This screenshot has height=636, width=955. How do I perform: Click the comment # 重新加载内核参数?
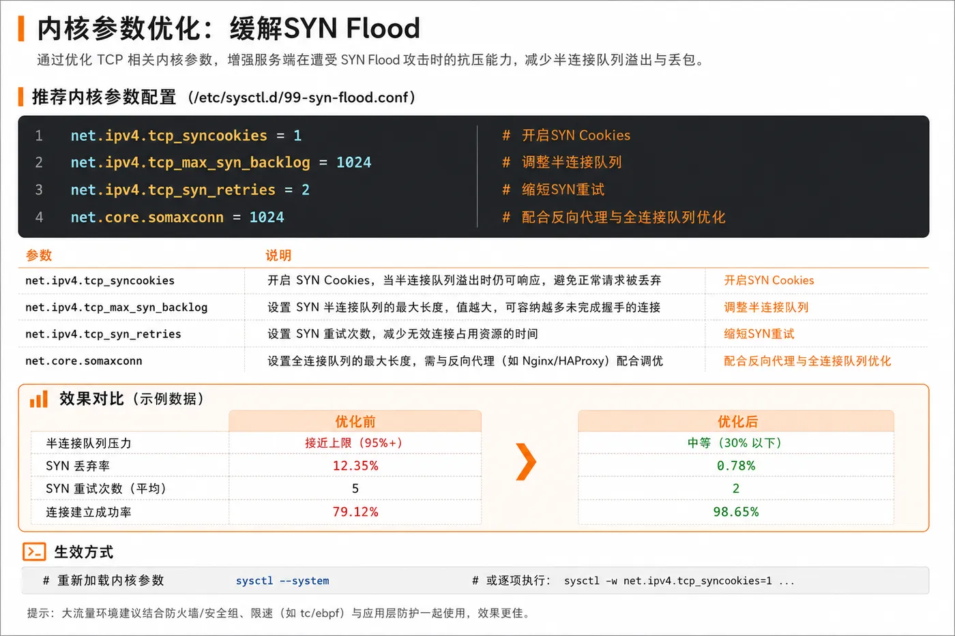coord(104,581)
